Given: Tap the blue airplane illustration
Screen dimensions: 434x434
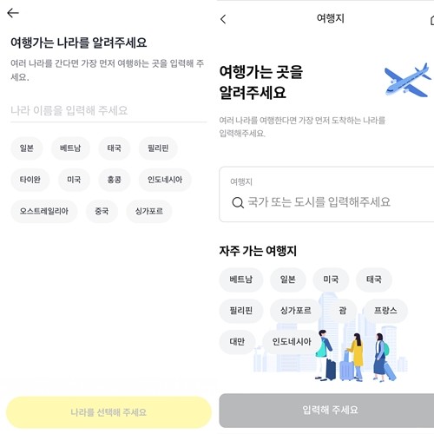Looking at the screenshot, I should pos(407,80).
